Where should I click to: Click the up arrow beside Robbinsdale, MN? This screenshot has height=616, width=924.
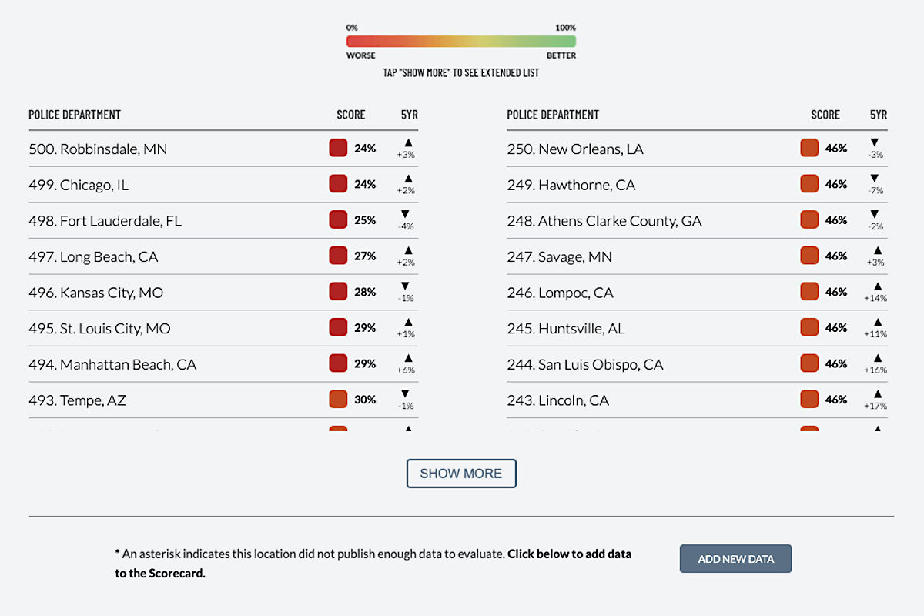(408, 142)
